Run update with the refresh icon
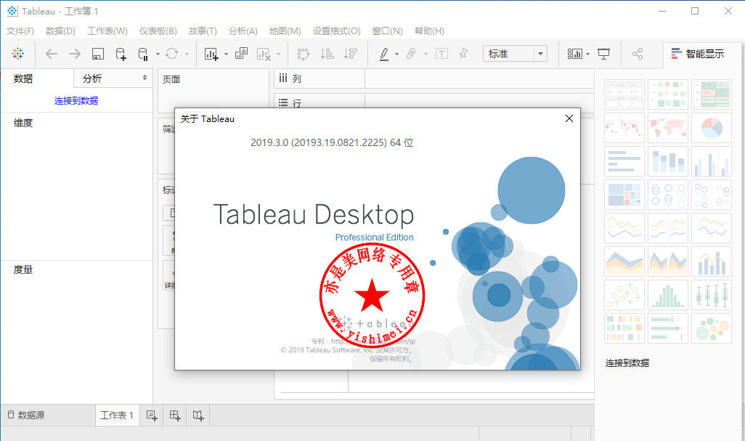Viewport: 745px width, 441px height. pyautogui.click(x=171, y=54)
